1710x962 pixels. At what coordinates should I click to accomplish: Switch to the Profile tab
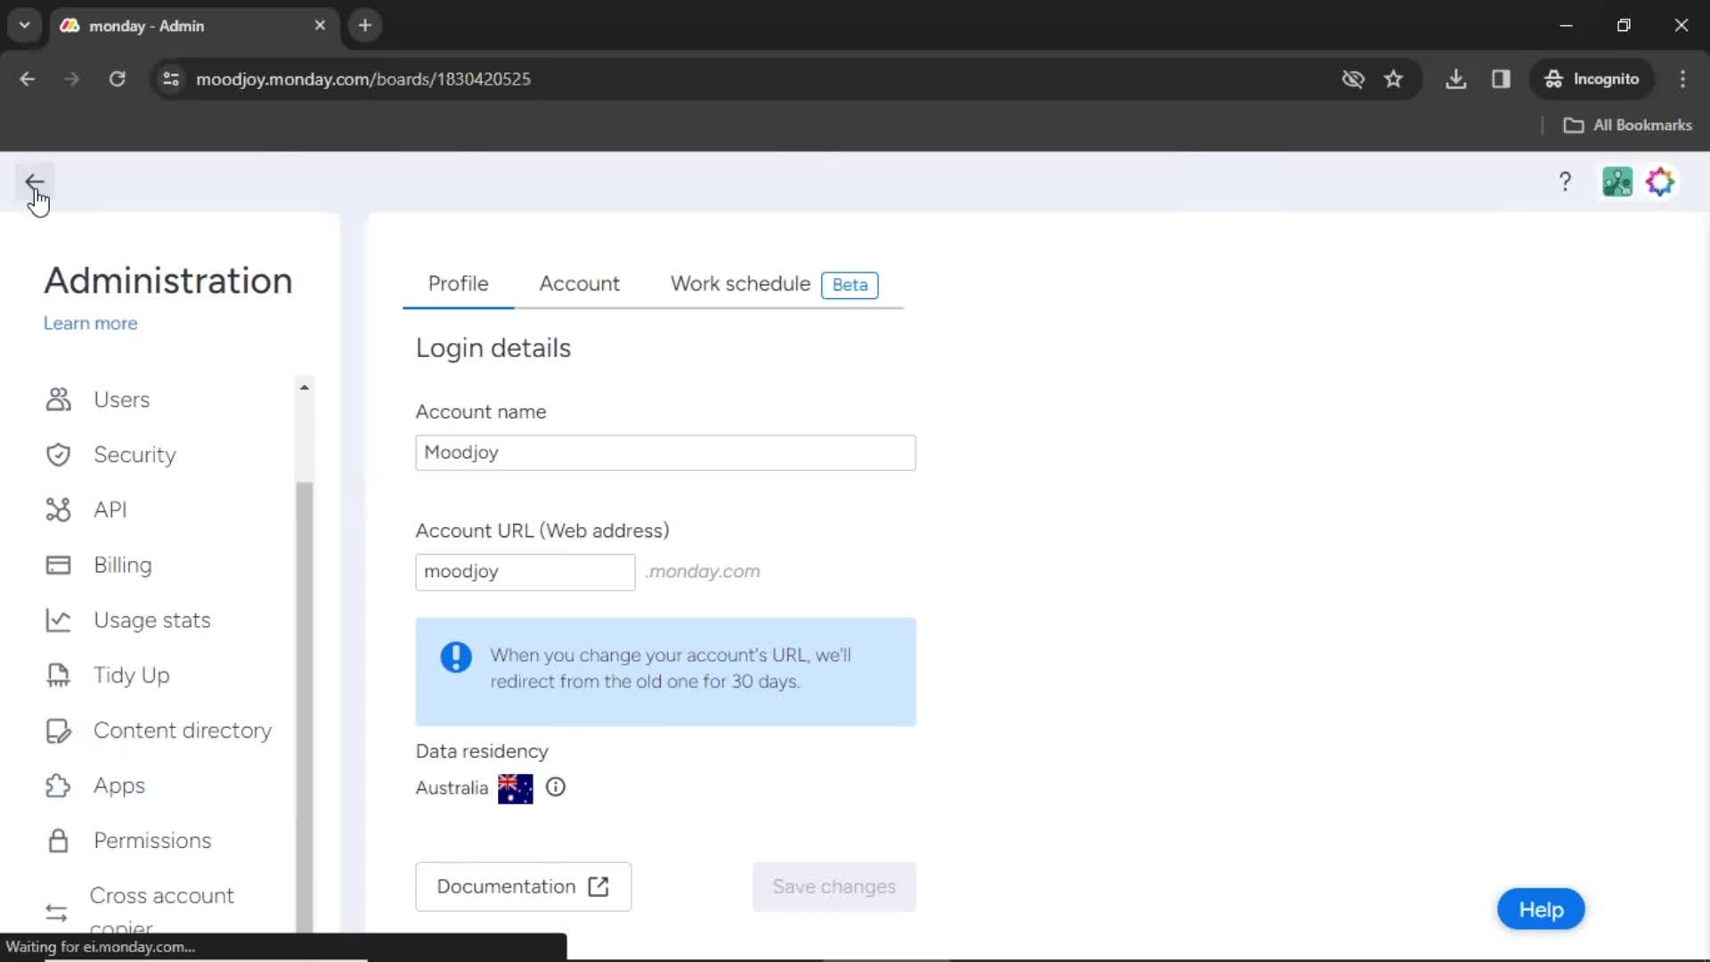(x=458, y=284)
